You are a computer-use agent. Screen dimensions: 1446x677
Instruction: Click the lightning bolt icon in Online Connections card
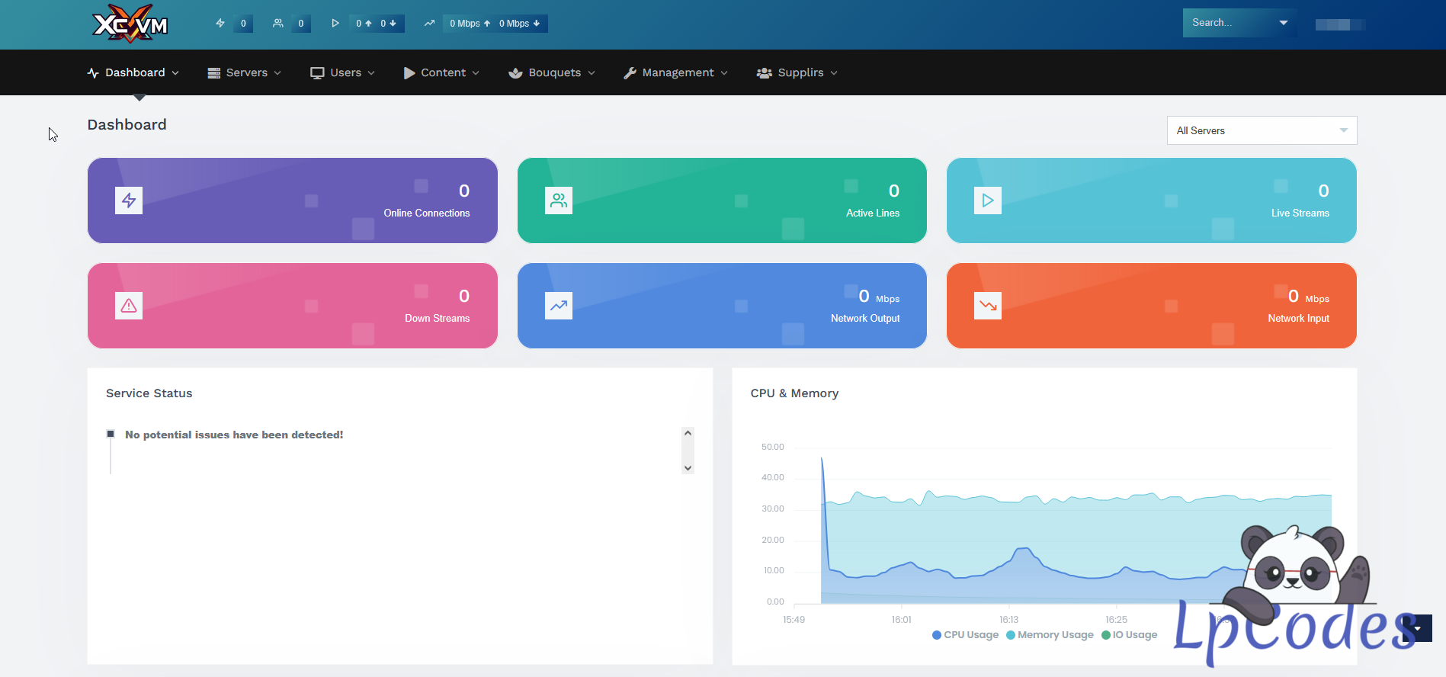129,201
